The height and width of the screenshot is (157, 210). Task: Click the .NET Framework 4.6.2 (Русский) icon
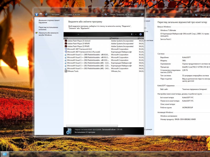[66, 52]
